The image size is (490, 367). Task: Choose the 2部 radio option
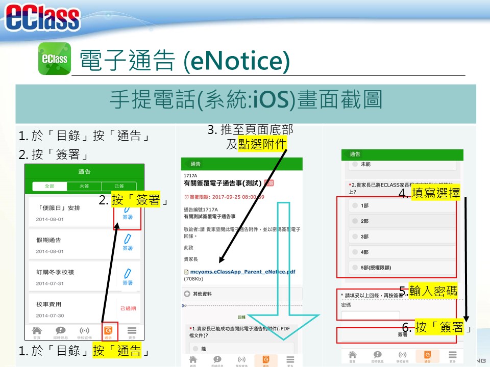(355, 221)
